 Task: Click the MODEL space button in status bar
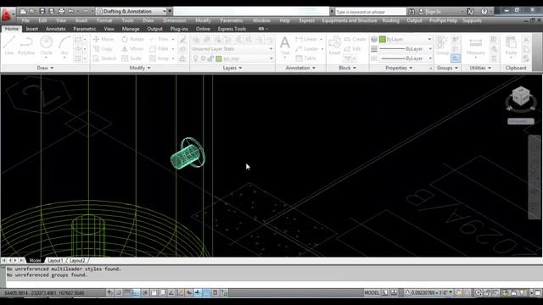[372, 293]
